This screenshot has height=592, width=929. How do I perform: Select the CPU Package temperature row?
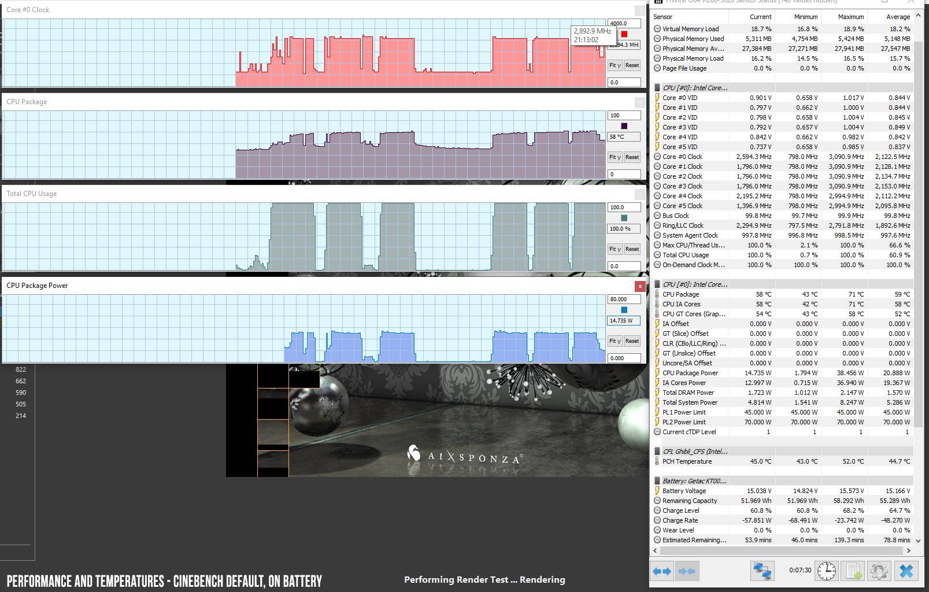pyautogui.click(x=782, y=294)
